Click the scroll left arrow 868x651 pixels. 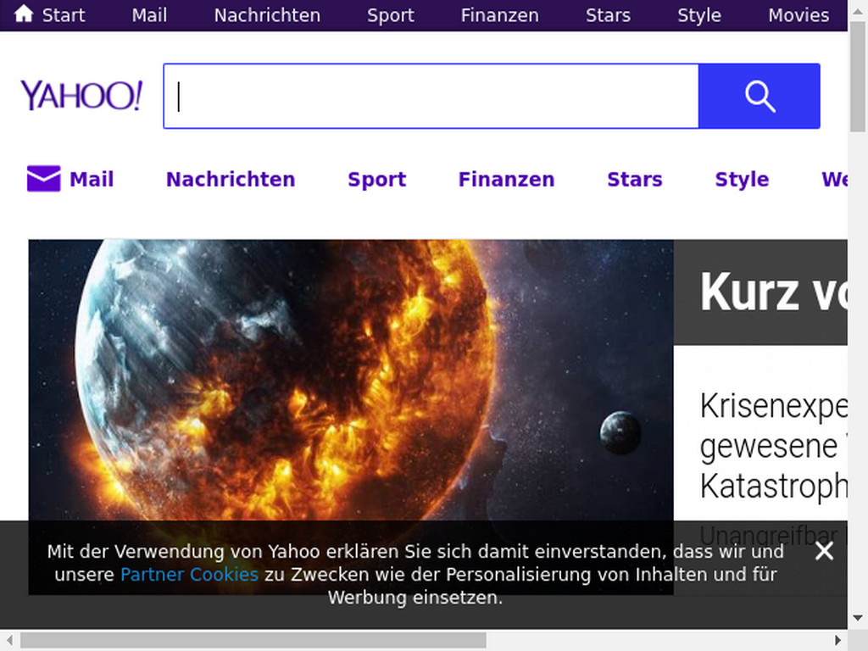point(9,641)
